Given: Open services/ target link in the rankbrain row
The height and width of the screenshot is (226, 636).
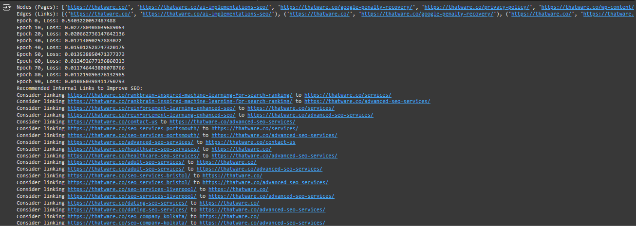Looking at the screenshot, I should pyautogui.click(x=348, y=95).
